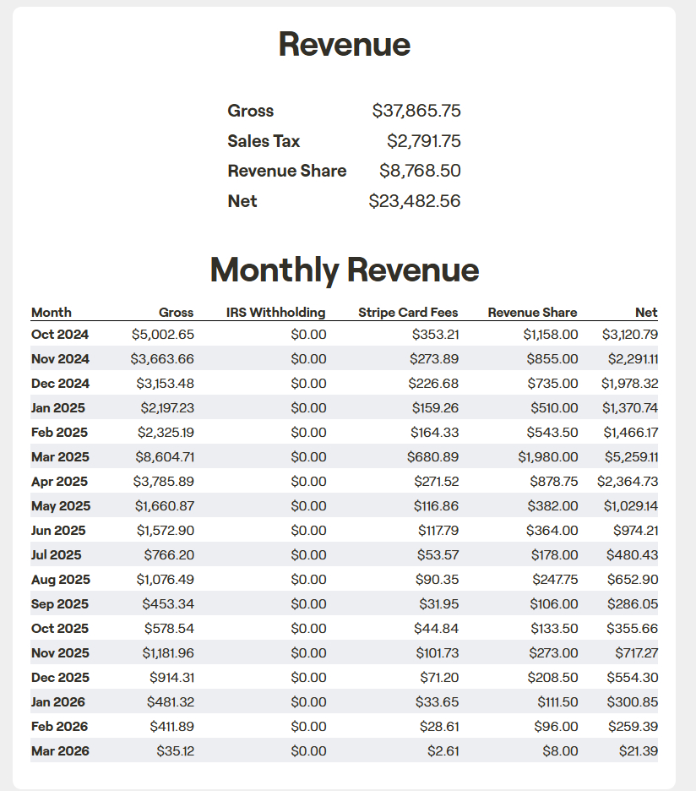The height and width of the screenshot is (791, 696).
Task: Select the Mar 2026 row label
Action: 60,751
